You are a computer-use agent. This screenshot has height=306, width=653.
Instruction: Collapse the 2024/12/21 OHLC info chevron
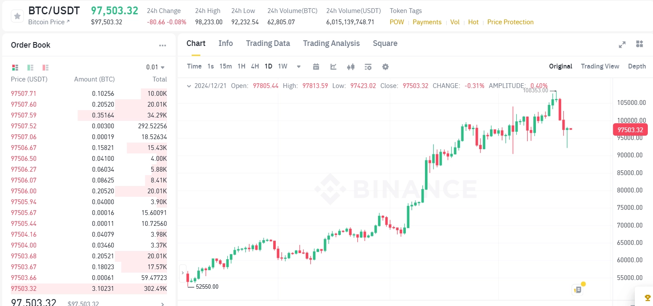coord(189,86)
